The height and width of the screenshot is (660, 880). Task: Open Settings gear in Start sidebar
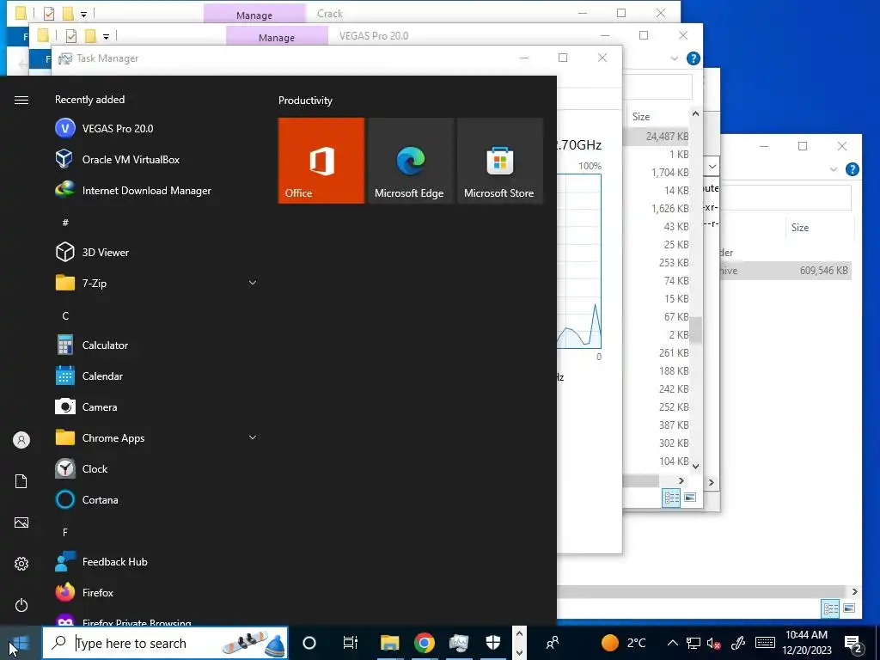pos(21,564)
